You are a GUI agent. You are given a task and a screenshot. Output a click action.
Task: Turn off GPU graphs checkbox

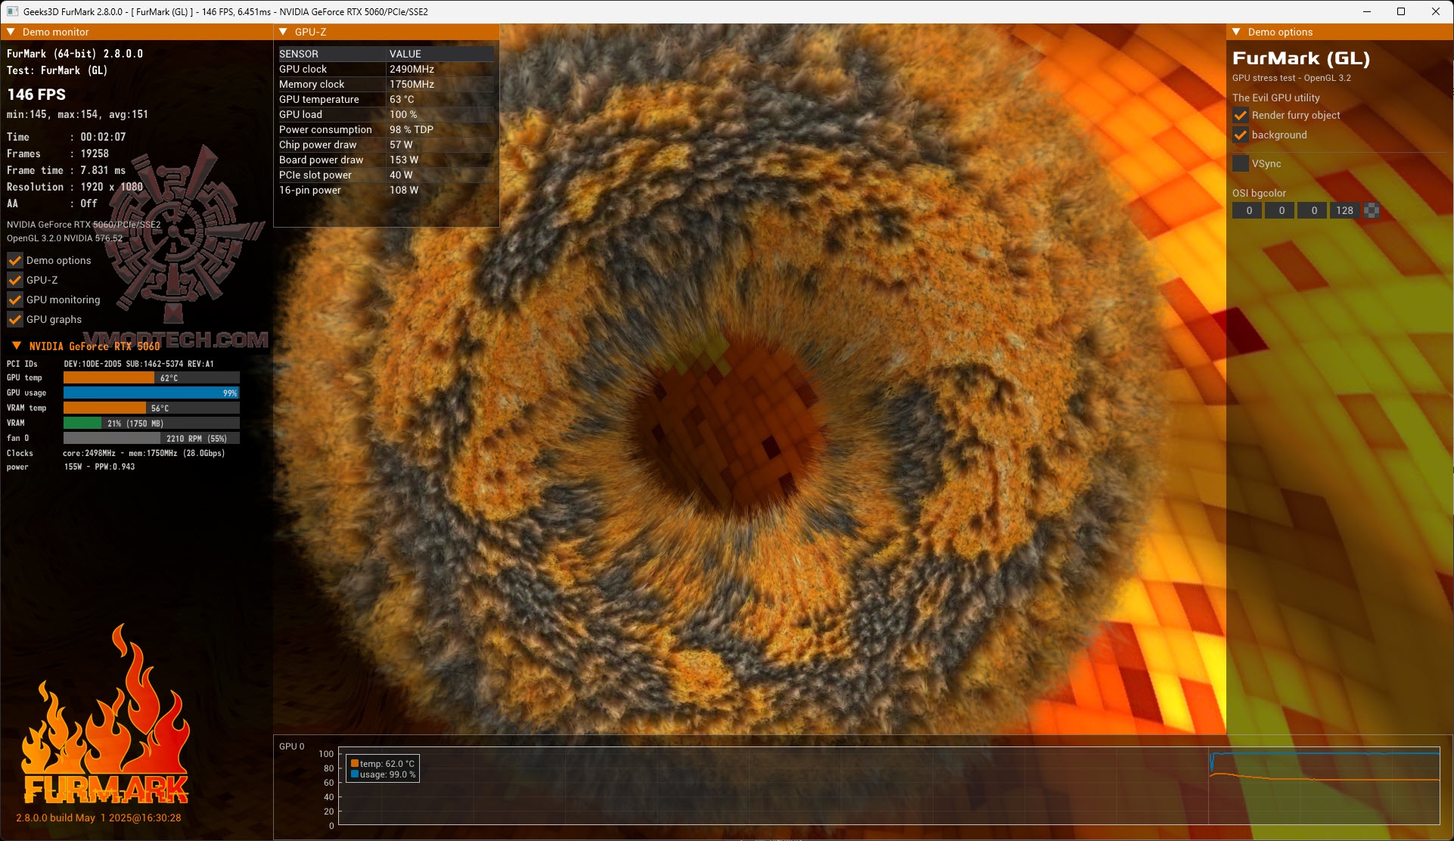coord(14,319)
